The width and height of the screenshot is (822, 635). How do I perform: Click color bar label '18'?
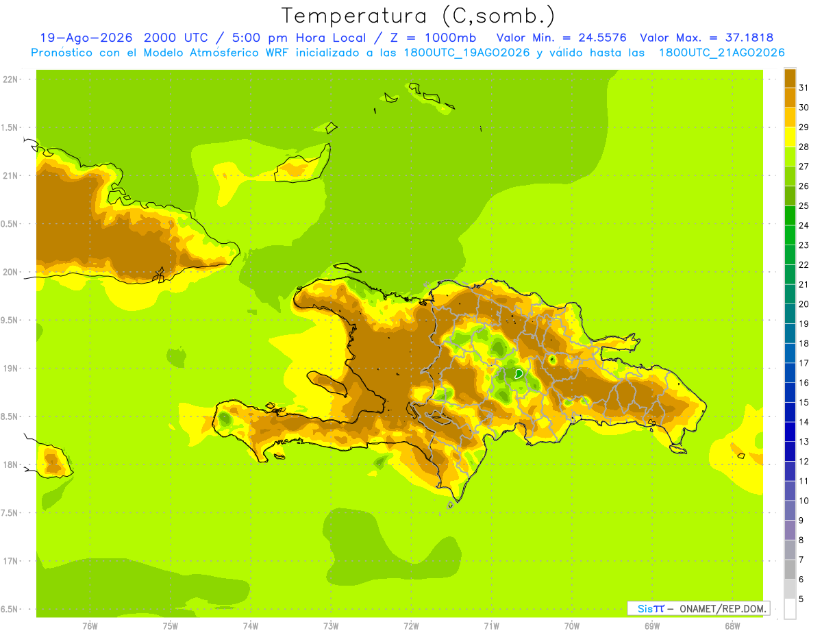[x=804, y=343]
